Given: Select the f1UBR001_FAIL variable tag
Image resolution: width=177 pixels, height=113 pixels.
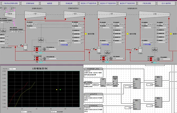Looking at the screenshot, I should point(93,69).
